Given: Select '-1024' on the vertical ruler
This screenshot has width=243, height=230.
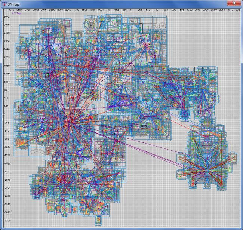Looking at the screenshot, I should 7,147.
